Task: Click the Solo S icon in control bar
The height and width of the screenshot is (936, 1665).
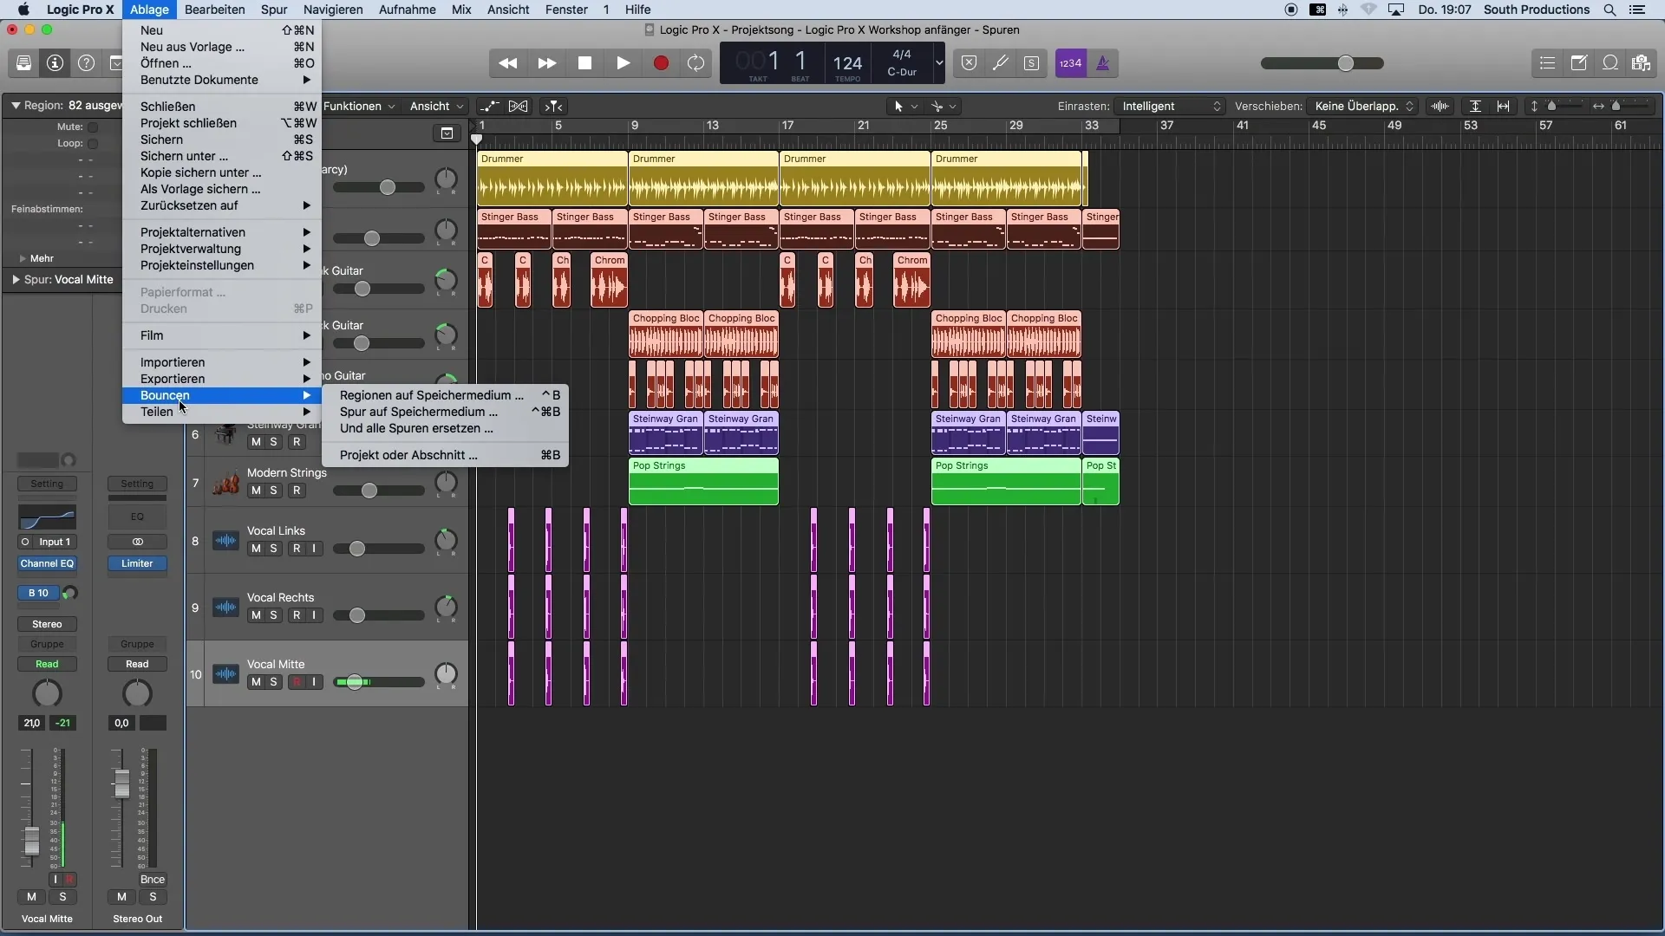Action: [x=1032, y=63]
